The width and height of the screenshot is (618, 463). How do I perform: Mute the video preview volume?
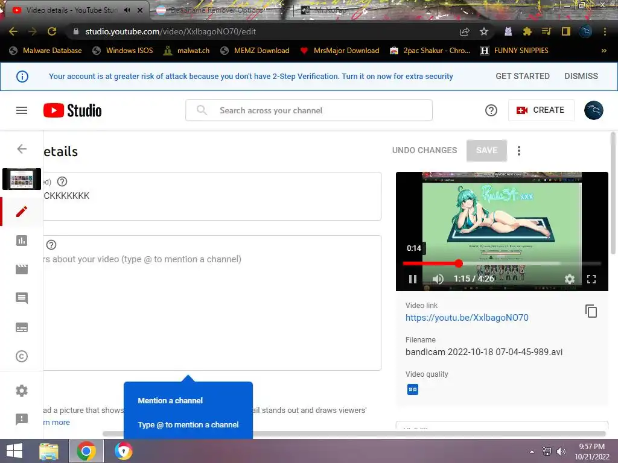tap(438, 279)
